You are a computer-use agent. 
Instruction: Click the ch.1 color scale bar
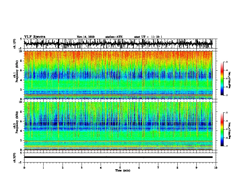tap(222, 79)
